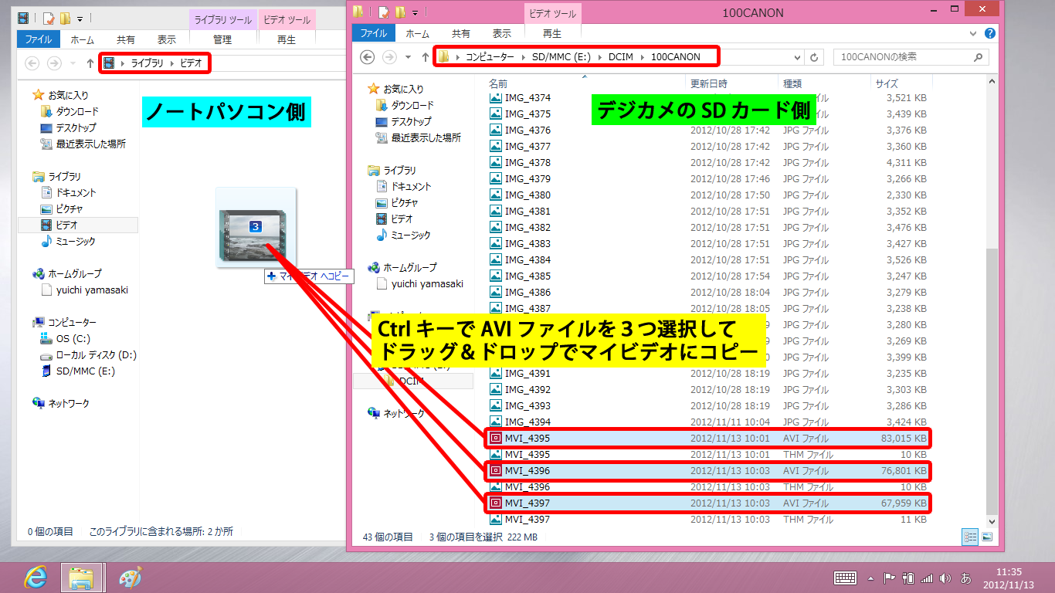Click the back arrow in 100CANON window

click(x=368, y=57)
